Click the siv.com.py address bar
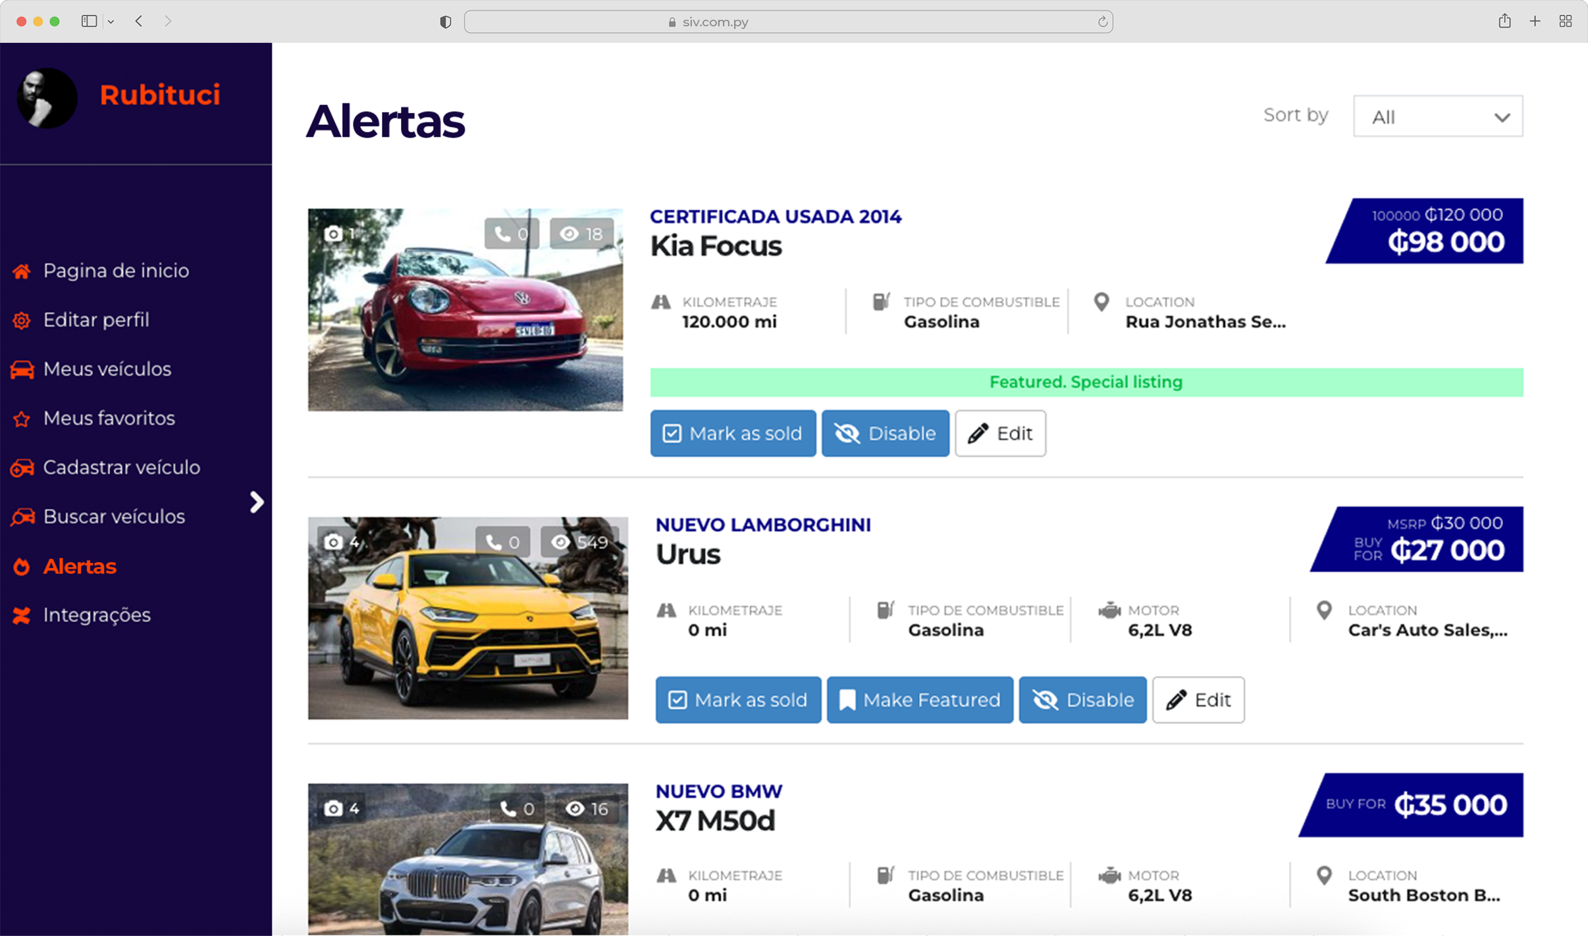This screenshot has width=1588, height=936. tap(788, 22)
